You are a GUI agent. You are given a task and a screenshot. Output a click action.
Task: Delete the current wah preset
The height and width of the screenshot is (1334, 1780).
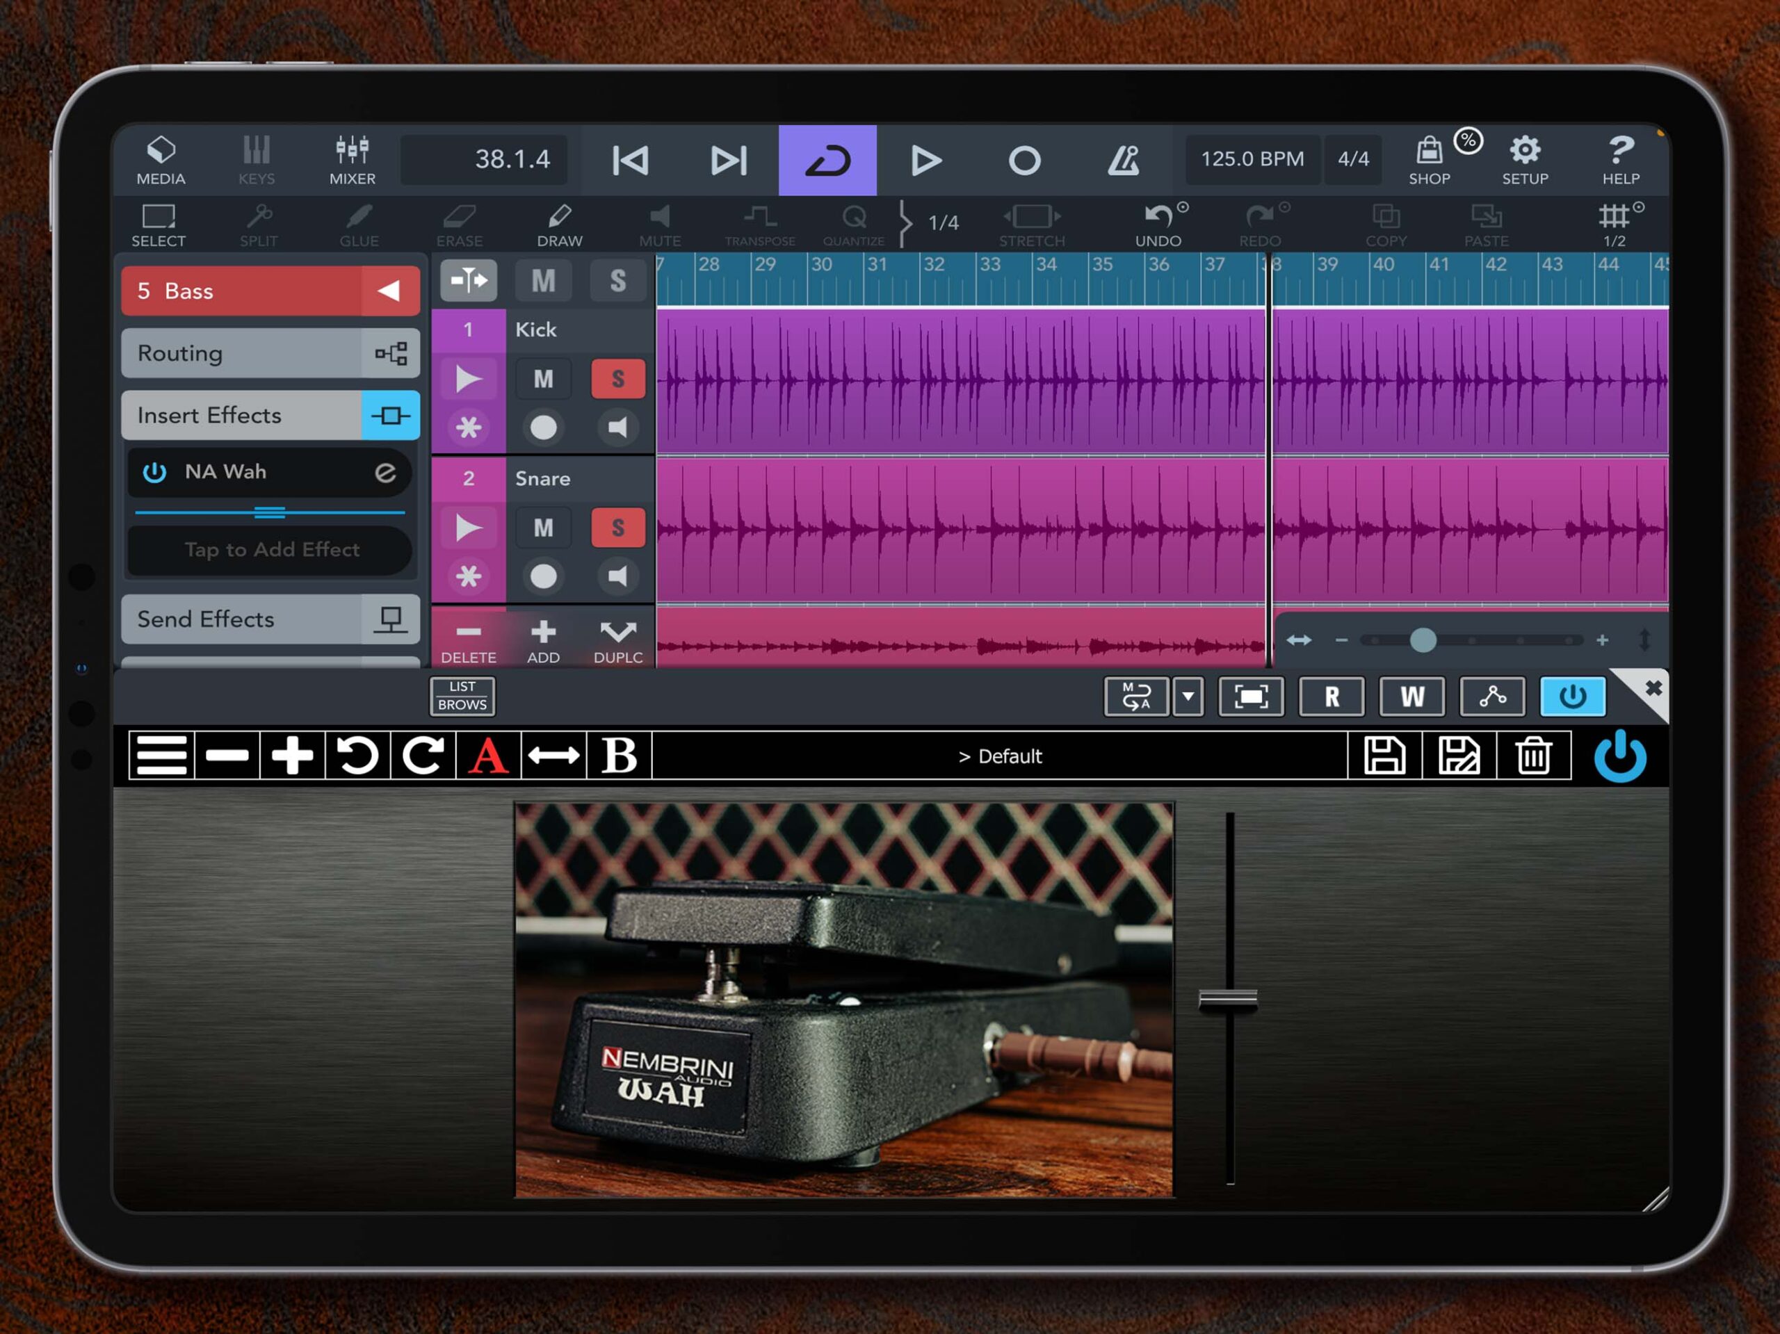click(1534, 755)
